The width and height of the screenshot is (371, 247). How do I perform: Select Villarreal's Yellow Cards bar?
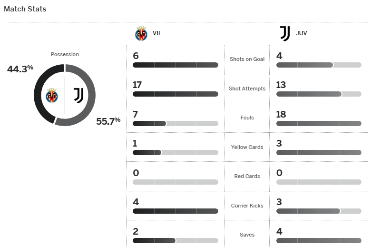pos(176,153)
